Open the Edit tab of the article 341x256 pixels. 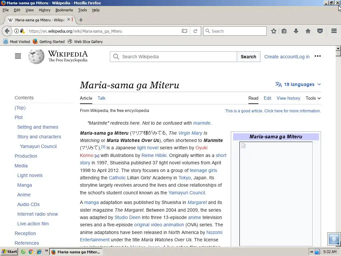click(x=267, y=98)
